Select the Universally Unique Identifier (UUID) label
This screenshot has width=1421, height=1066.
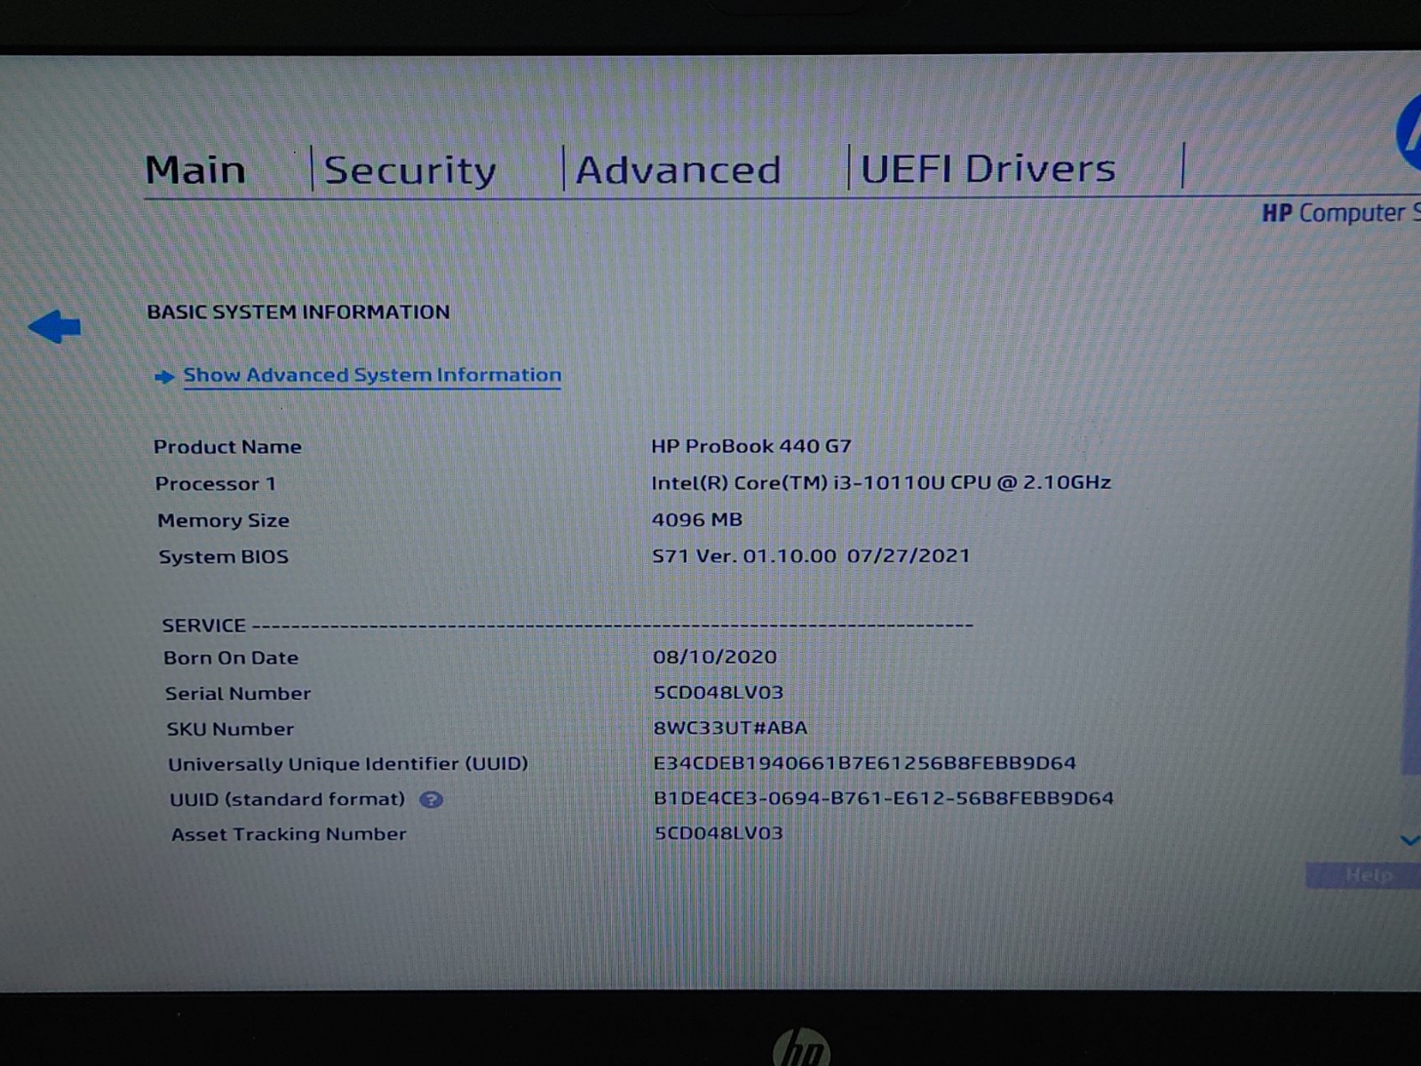click(348, 764)
